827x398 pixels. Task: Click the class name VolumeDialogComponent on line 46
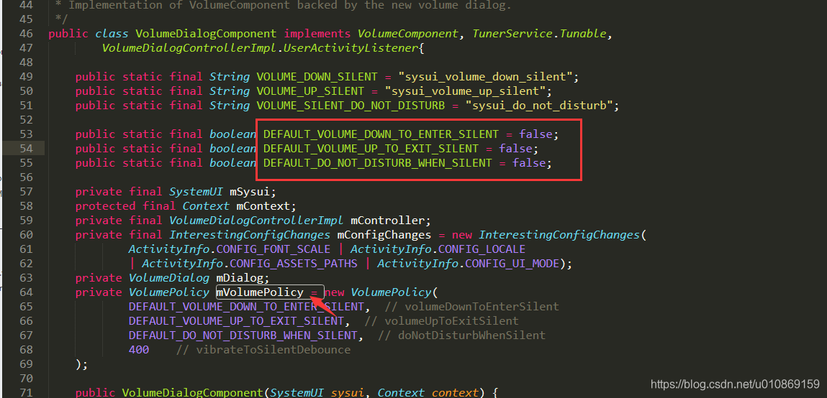click(206, 34)
